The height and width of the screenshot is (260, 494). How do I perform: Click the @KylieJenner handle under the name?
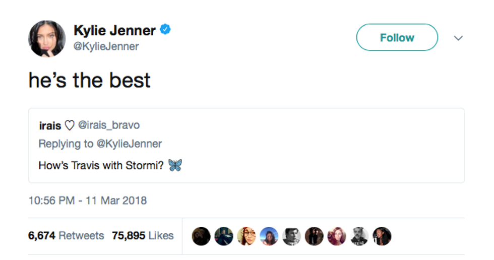coord(106,46)
